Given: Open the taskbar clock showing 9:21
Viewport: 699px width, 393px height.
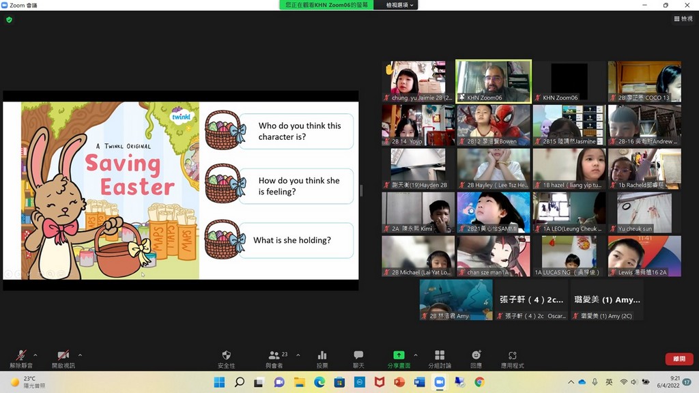Looking at the screenshot, I should coord(668,382).
